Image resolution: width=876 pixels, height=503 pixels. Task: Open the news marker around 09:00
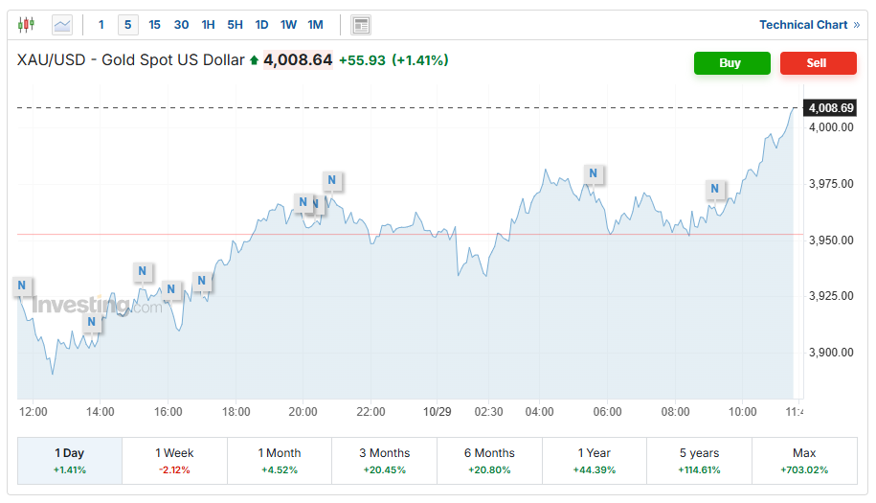715,190
